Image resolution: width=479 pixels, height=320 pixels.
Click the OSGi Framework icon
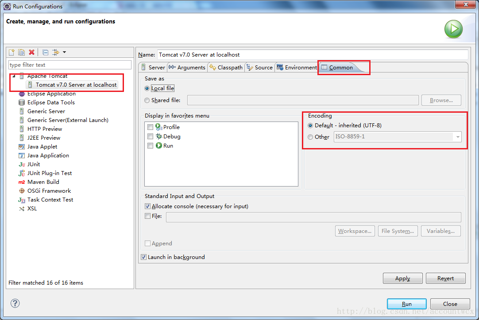point(22,191)
